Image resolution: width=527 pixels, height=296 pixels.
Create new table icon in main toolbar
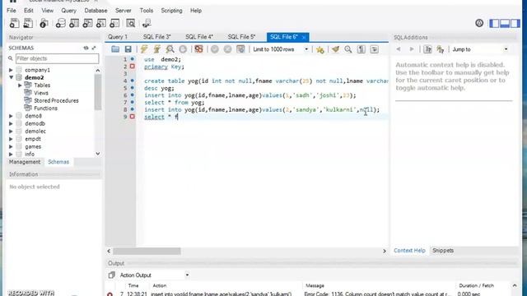[74, 23]
